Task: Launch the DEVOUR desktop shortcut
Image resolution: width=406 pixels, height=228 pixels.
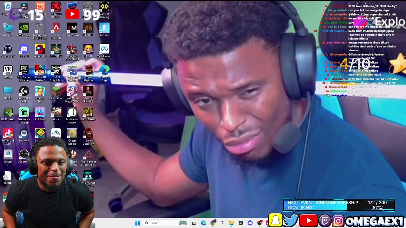Action: click(88, 30)
